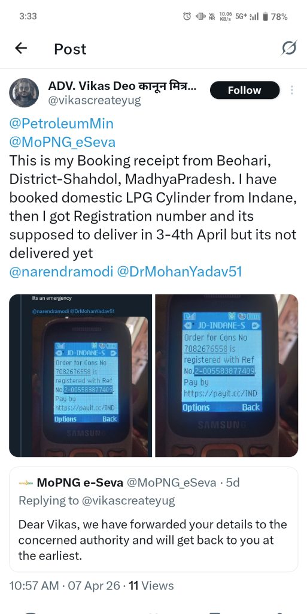Tap the @vikascreateyug handle under name
The width and height of the screenshot is (307, 614).
coord(94,101)
